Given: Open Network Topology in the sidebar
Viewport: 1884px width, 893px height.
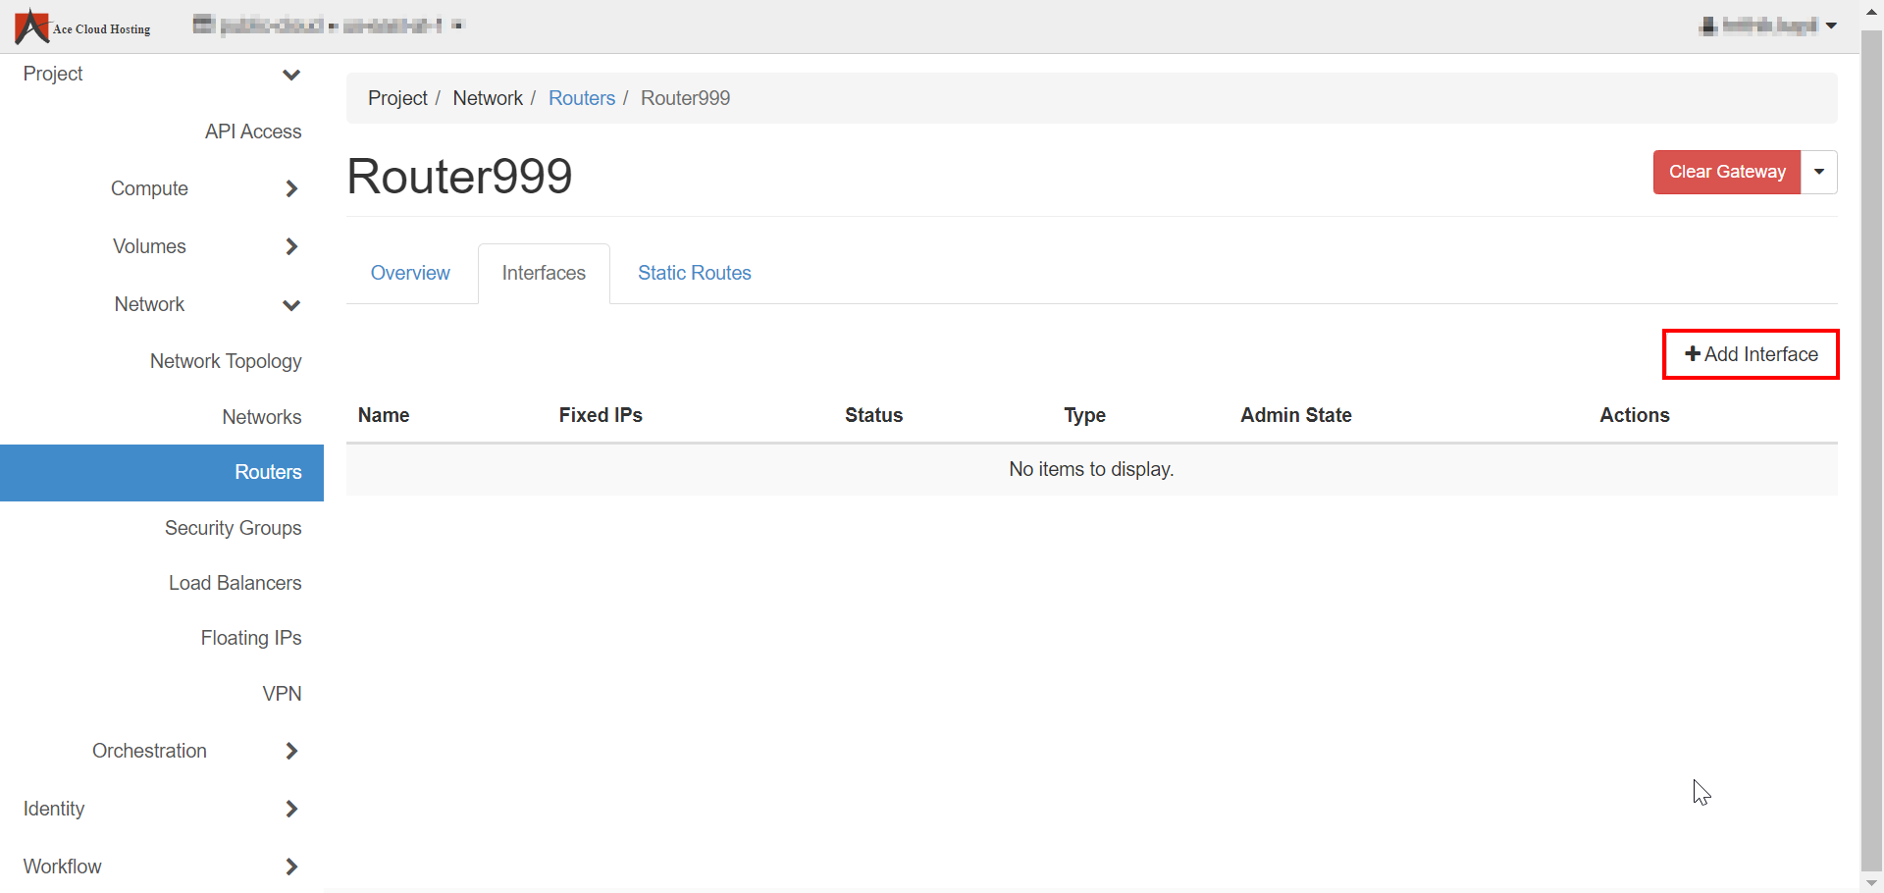Looking at the screenshot, I should click(226, 361).
